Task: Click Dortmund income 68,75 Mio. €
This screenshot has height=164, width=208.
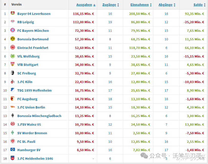Action: tap(141, 39)
